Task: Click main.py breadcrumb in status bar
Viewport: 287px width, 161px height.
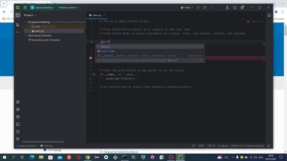Action: [x=47, y=146]
